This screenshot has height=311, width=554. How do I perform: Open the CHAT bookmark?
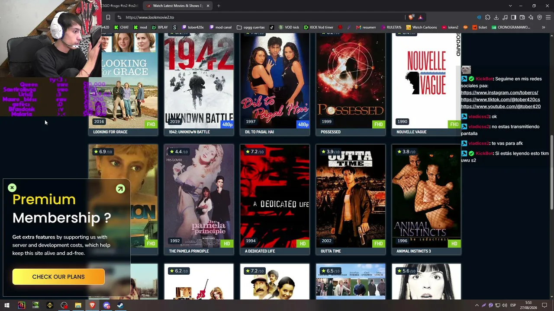121,27
